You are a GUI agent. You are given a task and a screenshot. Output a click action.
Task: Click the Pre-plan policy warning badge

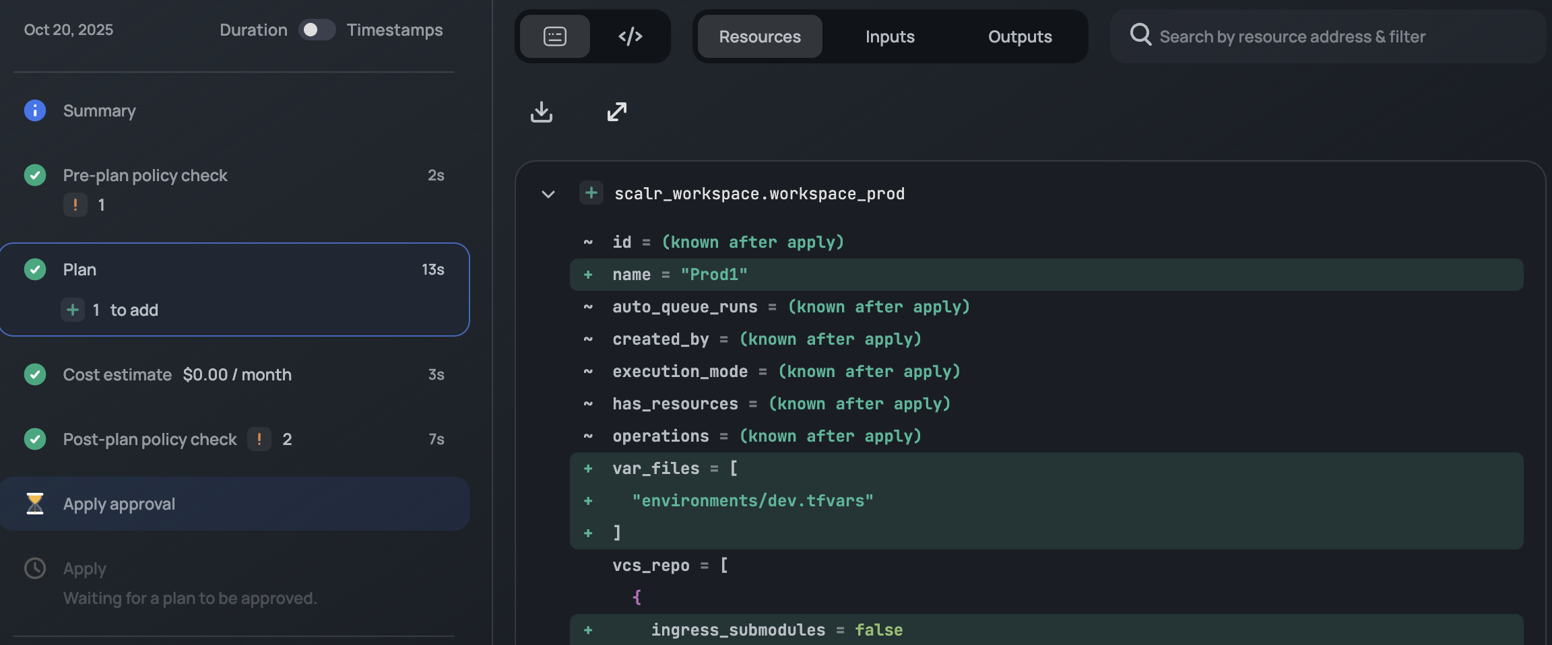tap(75, 205)
